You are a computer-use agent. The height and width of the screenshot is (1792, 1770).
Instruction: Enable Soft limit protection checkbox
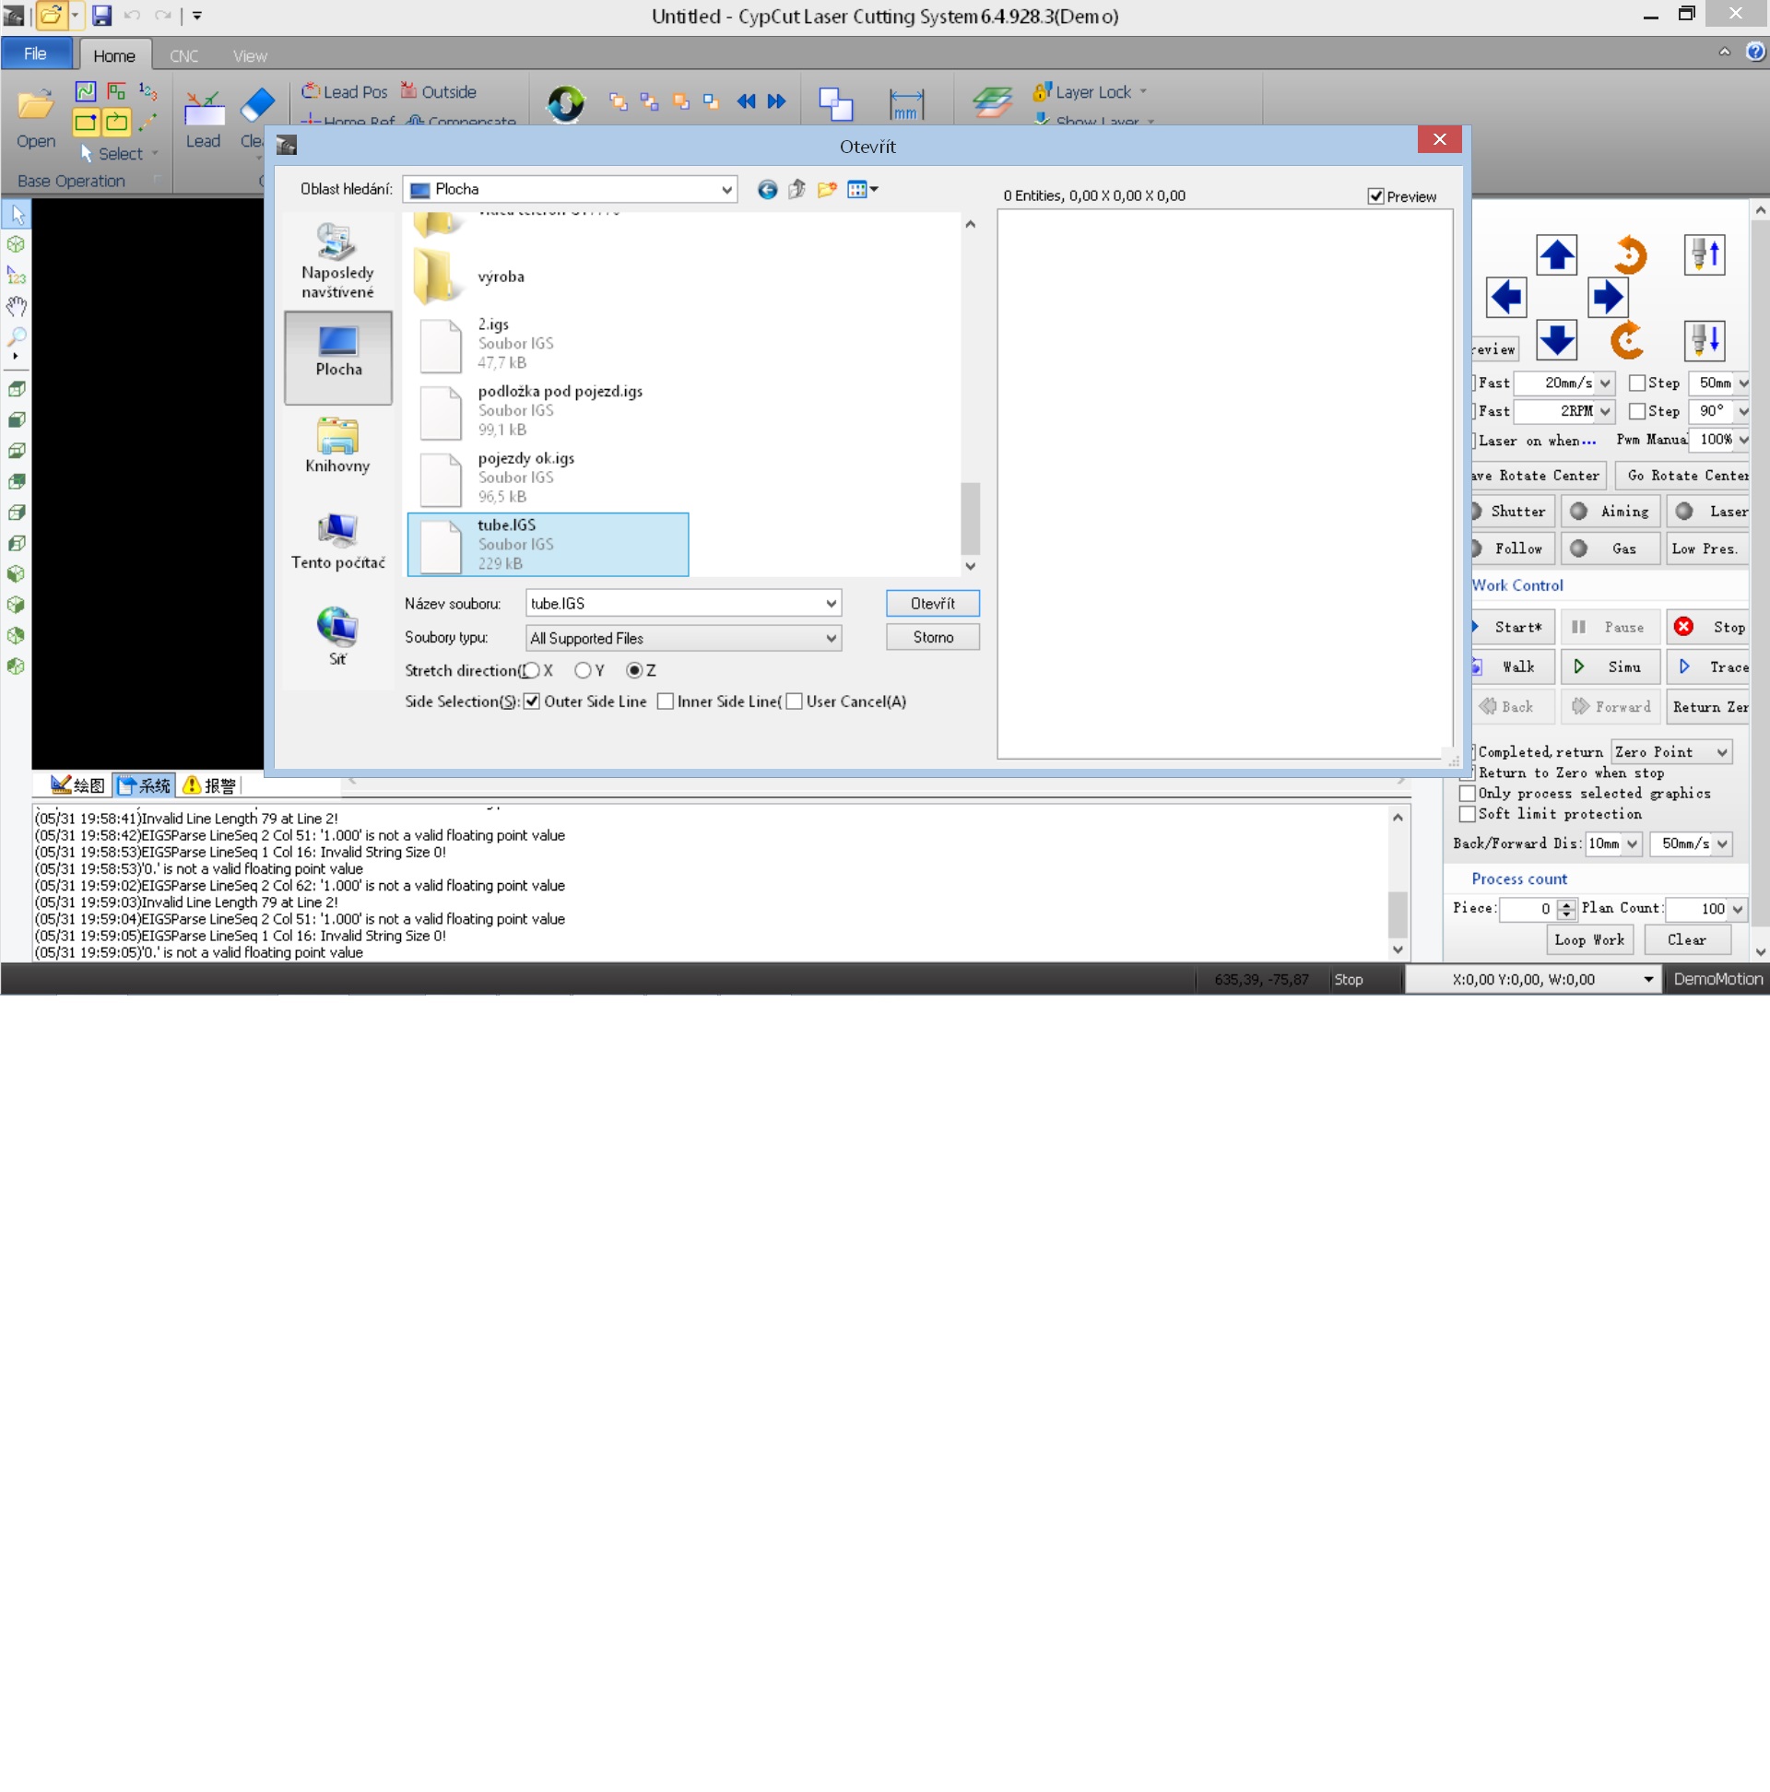(1467, 814)
